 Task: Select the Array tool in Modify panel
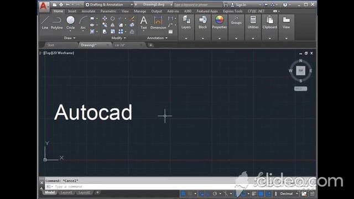coord(121,32)
